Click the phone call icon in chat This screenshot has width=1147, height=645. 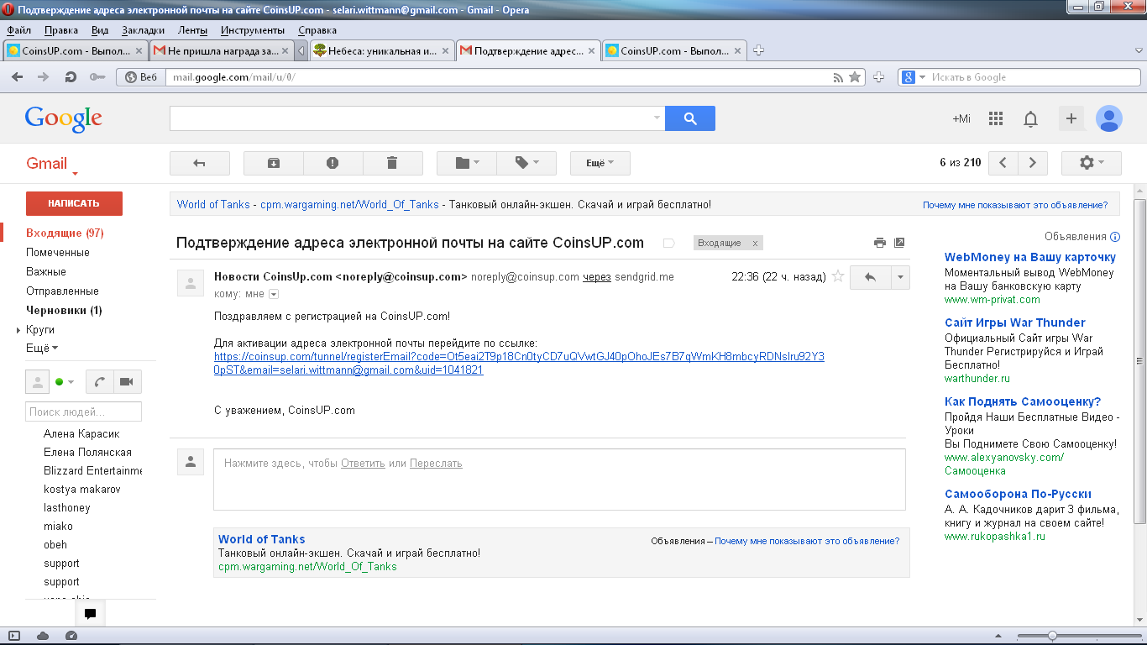click(x=99, y=382)
